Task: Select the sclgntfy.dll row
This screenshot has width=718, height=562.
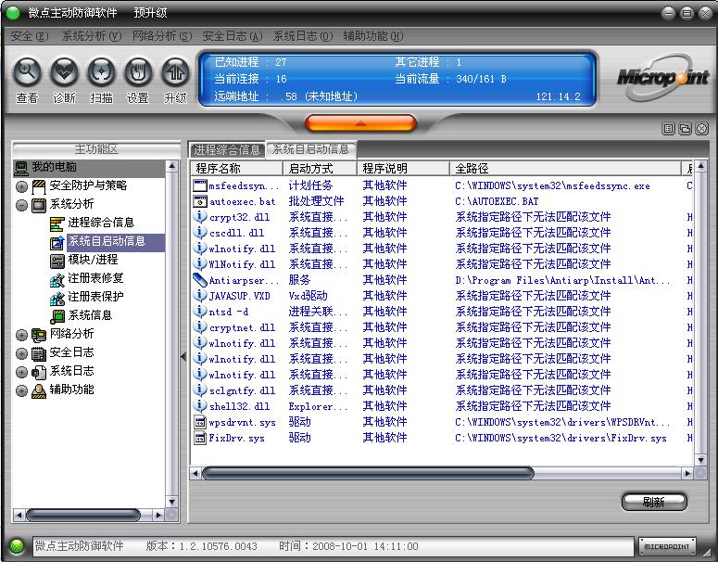Action: click(x=442, y=390)
